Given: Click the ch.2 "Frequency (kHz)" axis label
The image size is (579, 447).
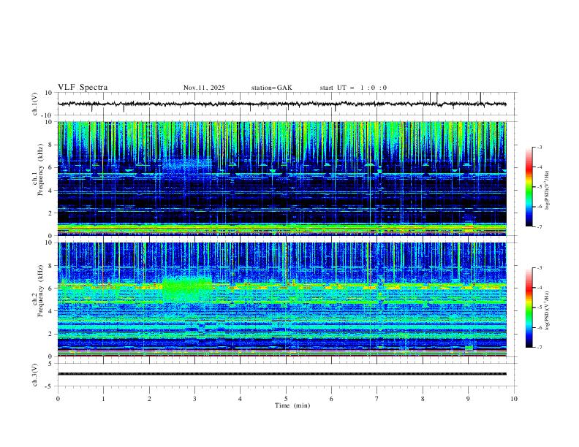Looking at the screenshot, I should click(x=41, y=291).
